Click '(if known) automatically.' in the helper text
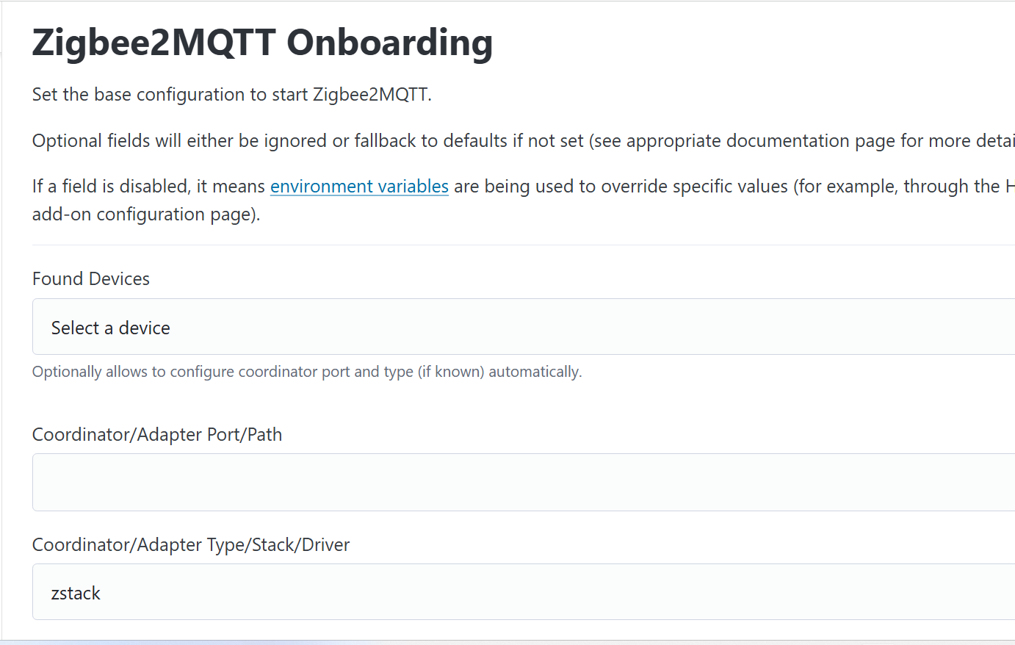1015x645 pixels. [499, 372]
